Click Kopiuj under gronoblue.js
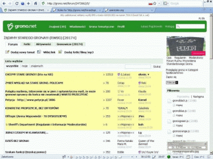Screen dimensions: 213x159 [179, 115]
